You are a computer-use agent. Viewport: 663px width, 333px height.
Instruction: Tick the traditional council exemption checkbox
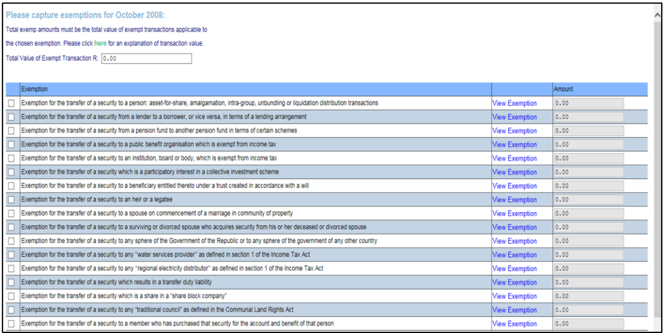pyautogui.click(x=10, y=310)
